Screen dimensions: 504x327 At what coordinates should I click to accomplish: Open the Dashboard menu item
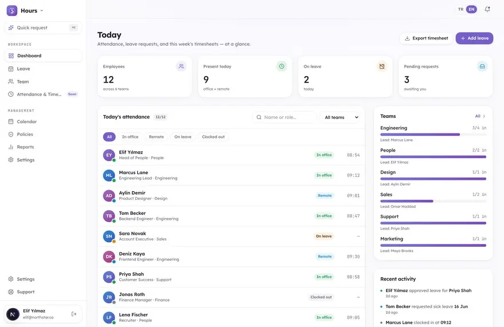pos(44,56)
